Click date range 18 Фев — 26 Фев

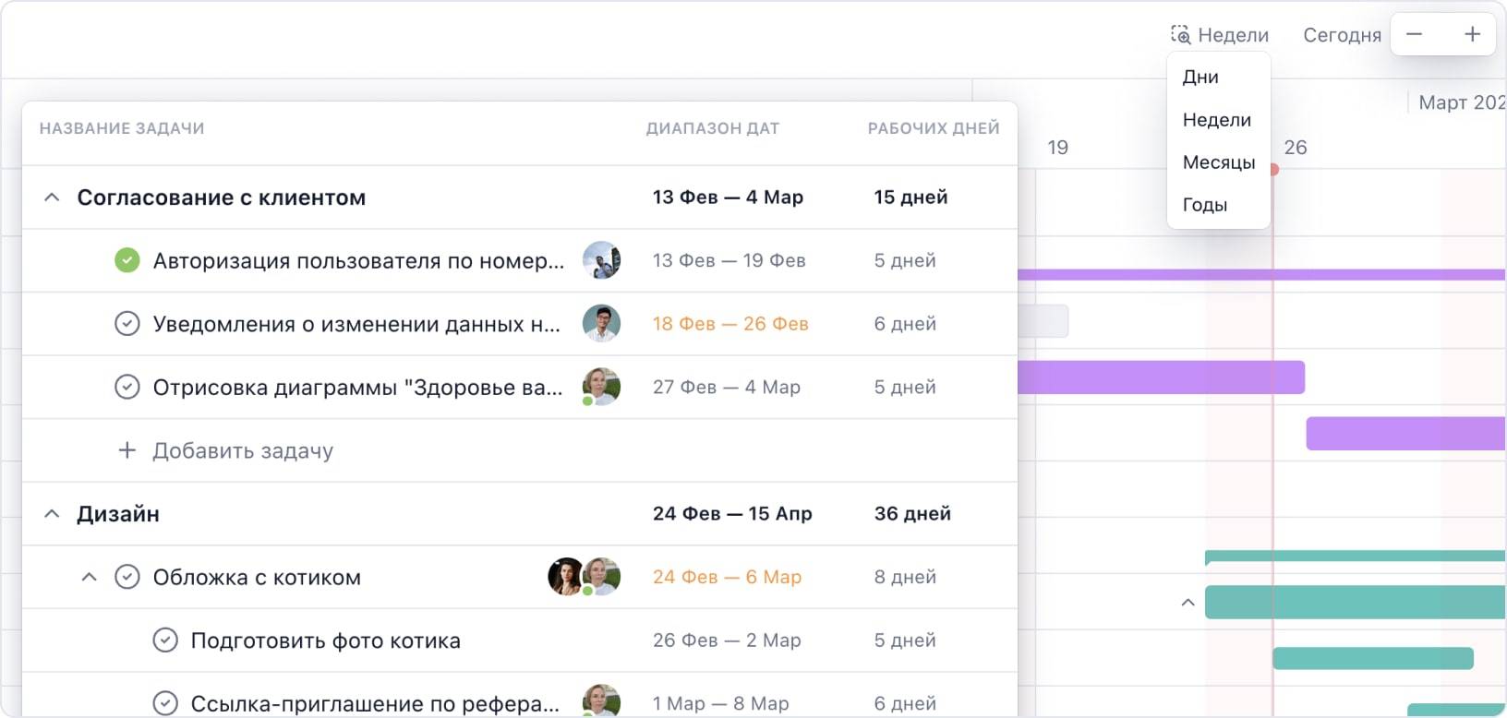pyautogui.click(x=729, y=324)
